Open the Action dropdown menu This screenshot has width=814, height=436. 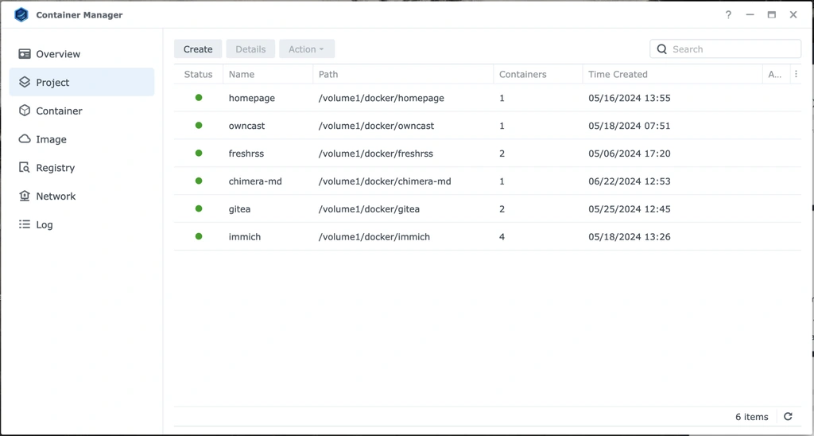[x=307, y=49]
